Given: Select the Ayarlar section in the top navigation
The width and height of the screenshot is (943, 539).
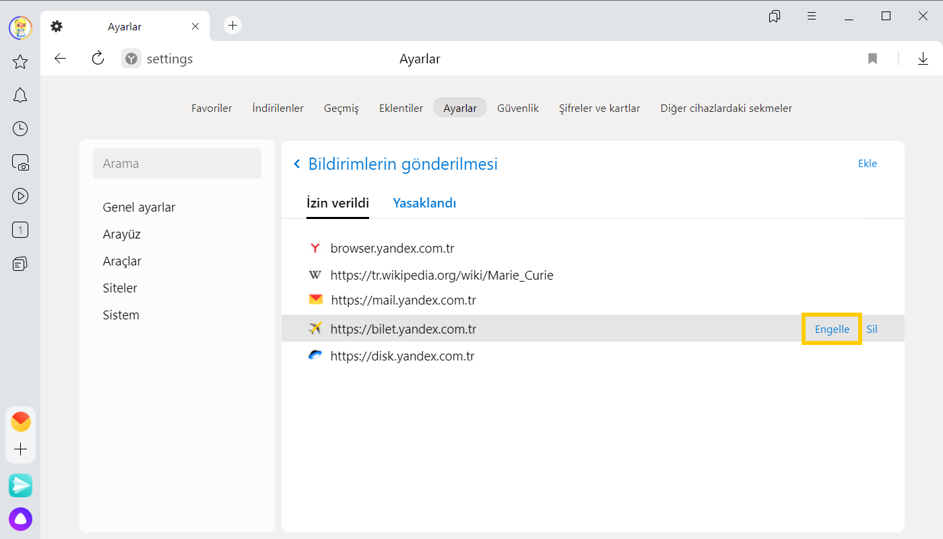Looking at the screenshot, I should coord(460,108).
